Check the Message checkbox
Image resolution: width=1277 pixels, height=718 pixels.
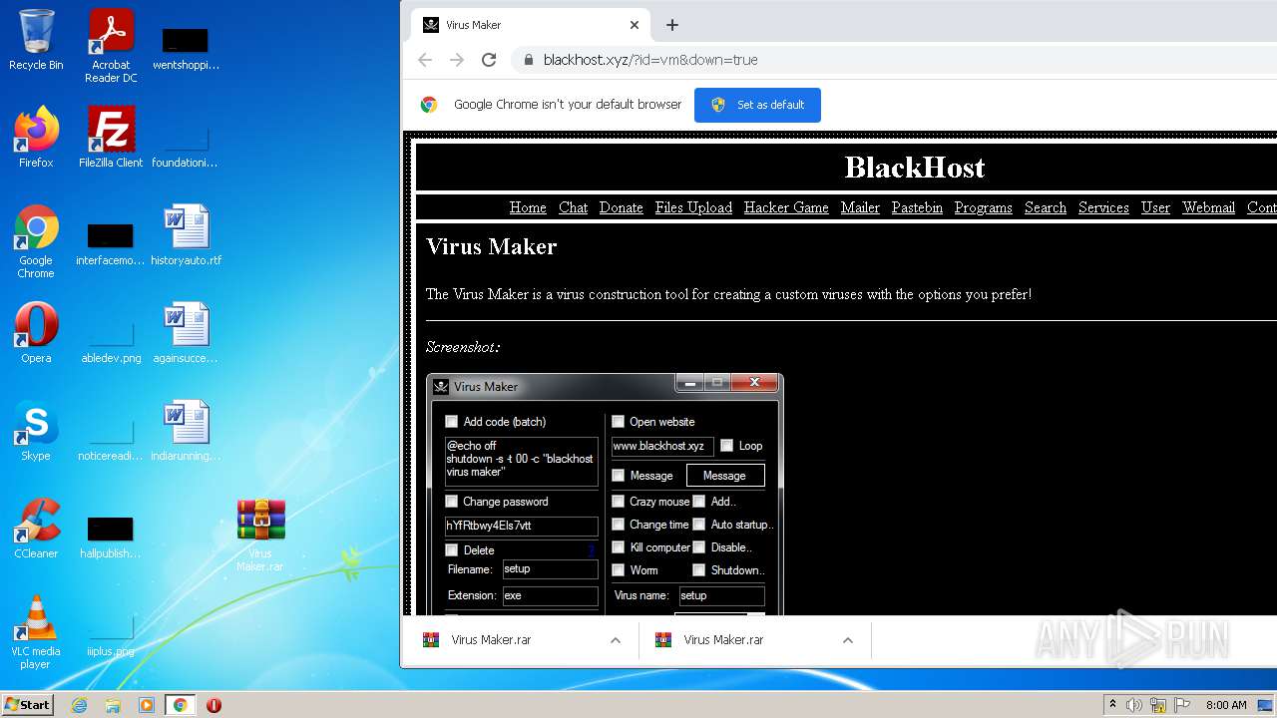tap(619, 476)
